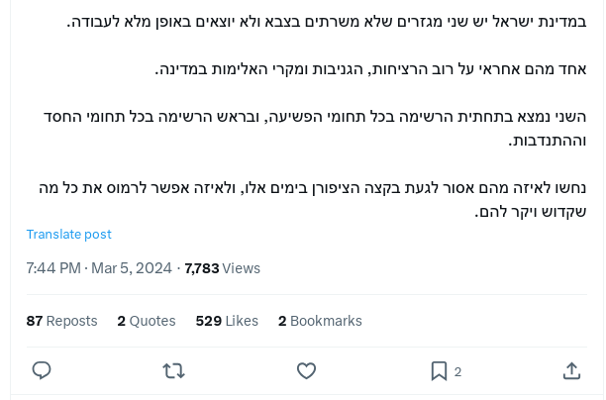Click the count 2 beside the bookmark icon
The width and height of the screenshot is (606, 400).
pyautogui.click(x=457, y=371)
